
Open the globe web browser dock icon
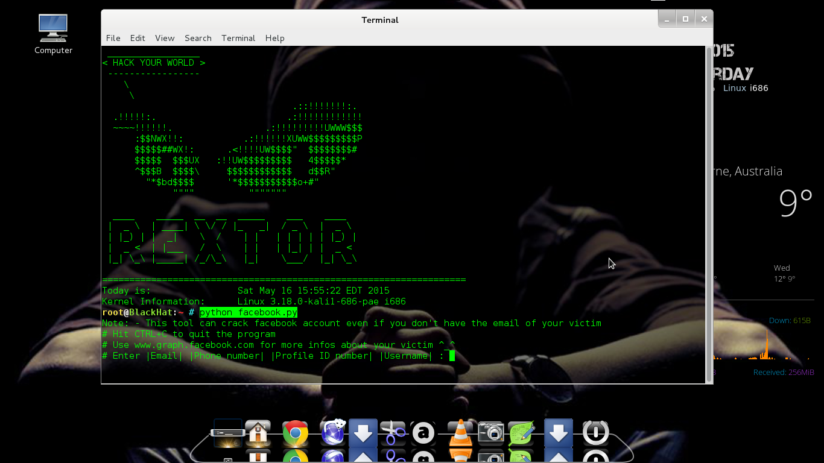(332, 432)
